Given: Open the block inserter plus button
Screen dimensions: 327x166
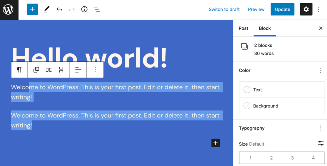Looking at the screenshot, I should pyautogui.click(x=32, y=9).
